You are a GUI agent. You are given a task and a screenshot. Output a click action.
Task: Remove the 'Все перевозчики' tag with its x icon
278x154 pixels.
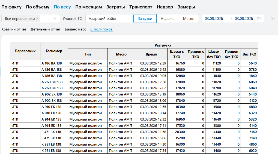click(x=37, y=19)
